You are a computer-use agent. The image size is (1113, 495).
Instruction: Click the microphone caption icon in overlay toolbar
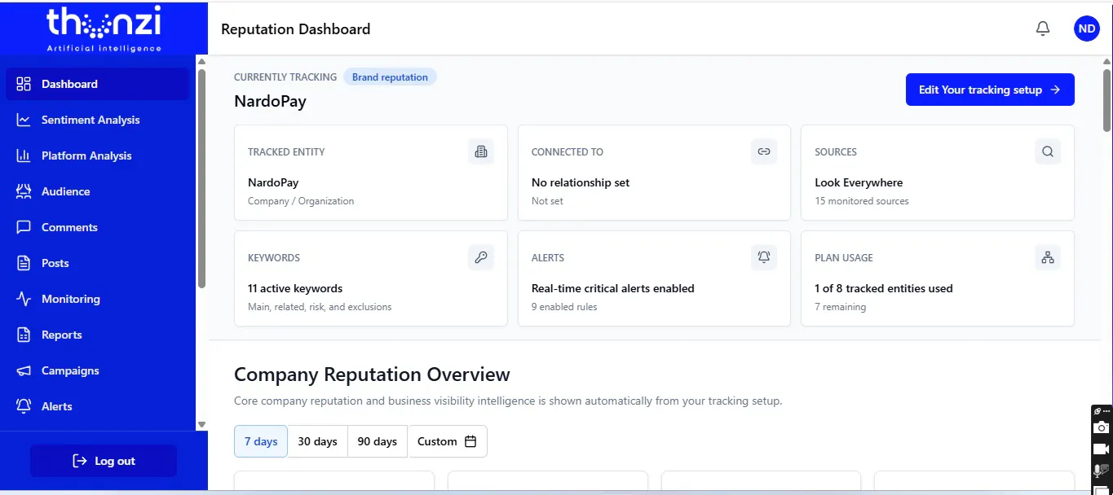point(1102,471)
